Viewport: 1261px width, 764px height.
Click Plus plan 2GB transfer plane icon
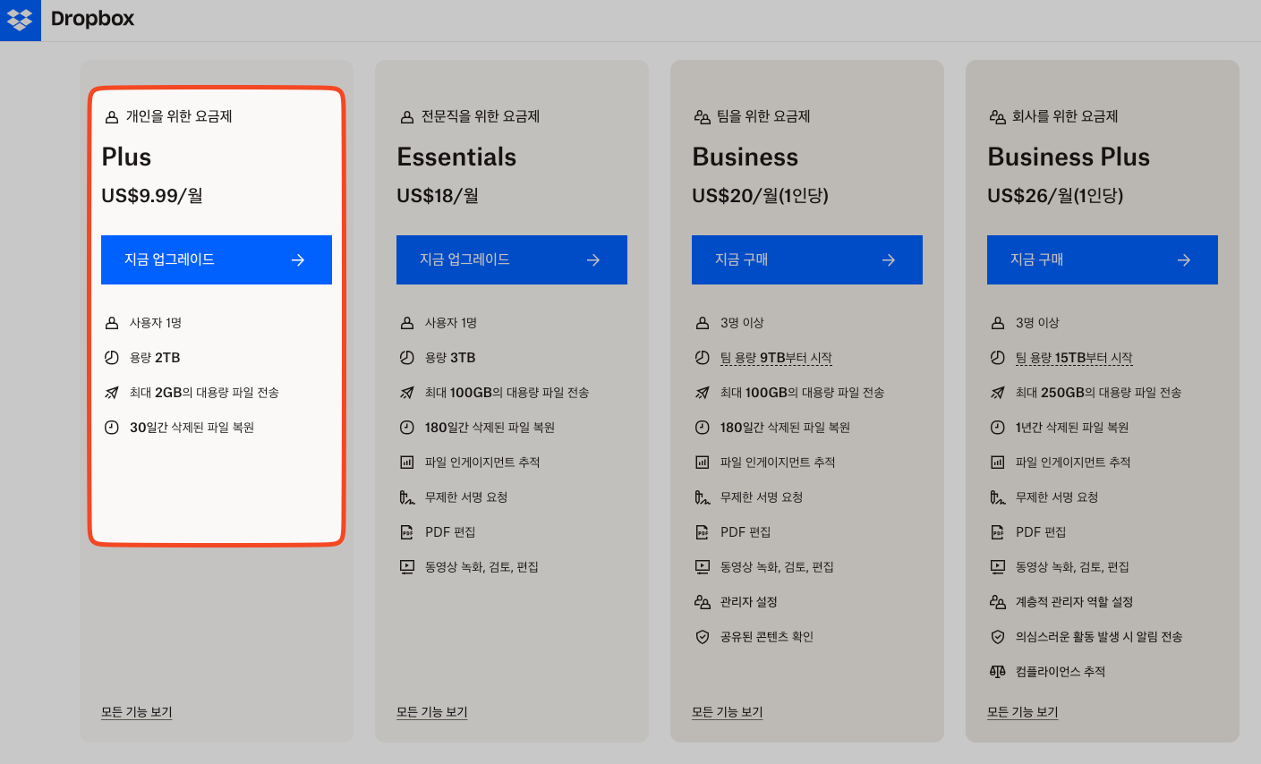tap(112, 393)
